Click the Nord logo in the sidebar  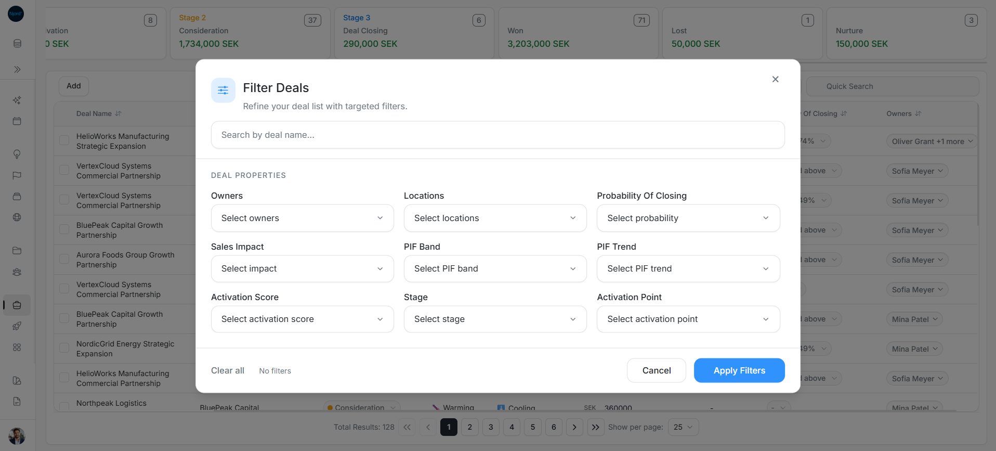(16, 14)
